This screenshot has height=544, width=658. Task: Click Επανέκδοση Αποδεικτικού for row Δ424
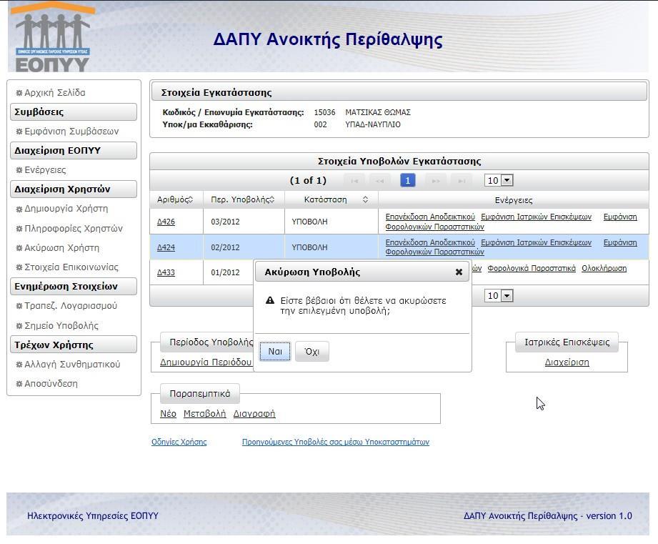point(430,242)
